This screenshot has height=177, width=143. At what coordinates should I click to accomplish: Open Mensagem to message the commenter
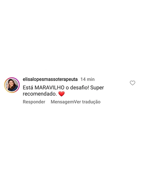coord(62,102)
